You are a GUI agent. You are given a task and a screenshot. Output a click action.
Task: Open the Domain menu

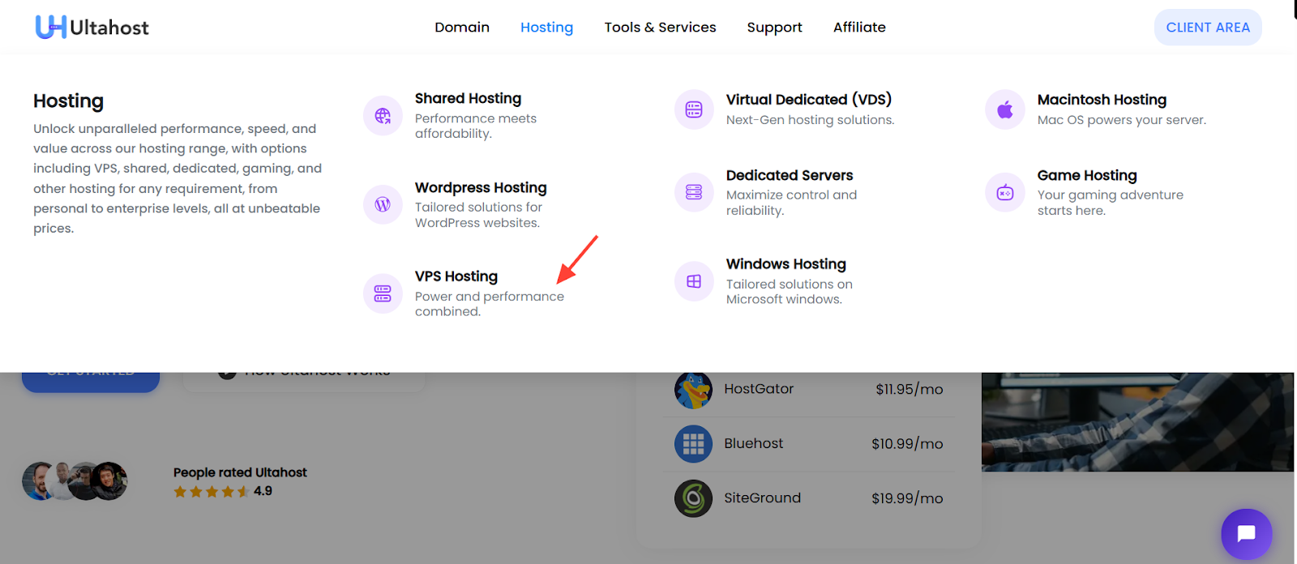click(x=462, y=28)
